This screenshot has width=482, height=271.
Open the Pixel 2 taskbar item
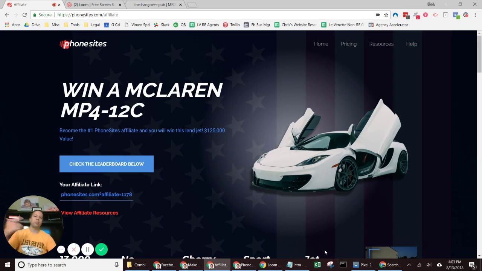coord(362,265)
